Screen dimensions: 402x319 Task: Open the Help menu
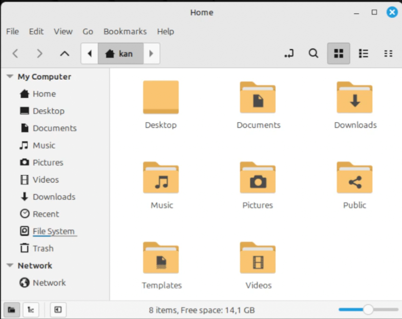165,32
